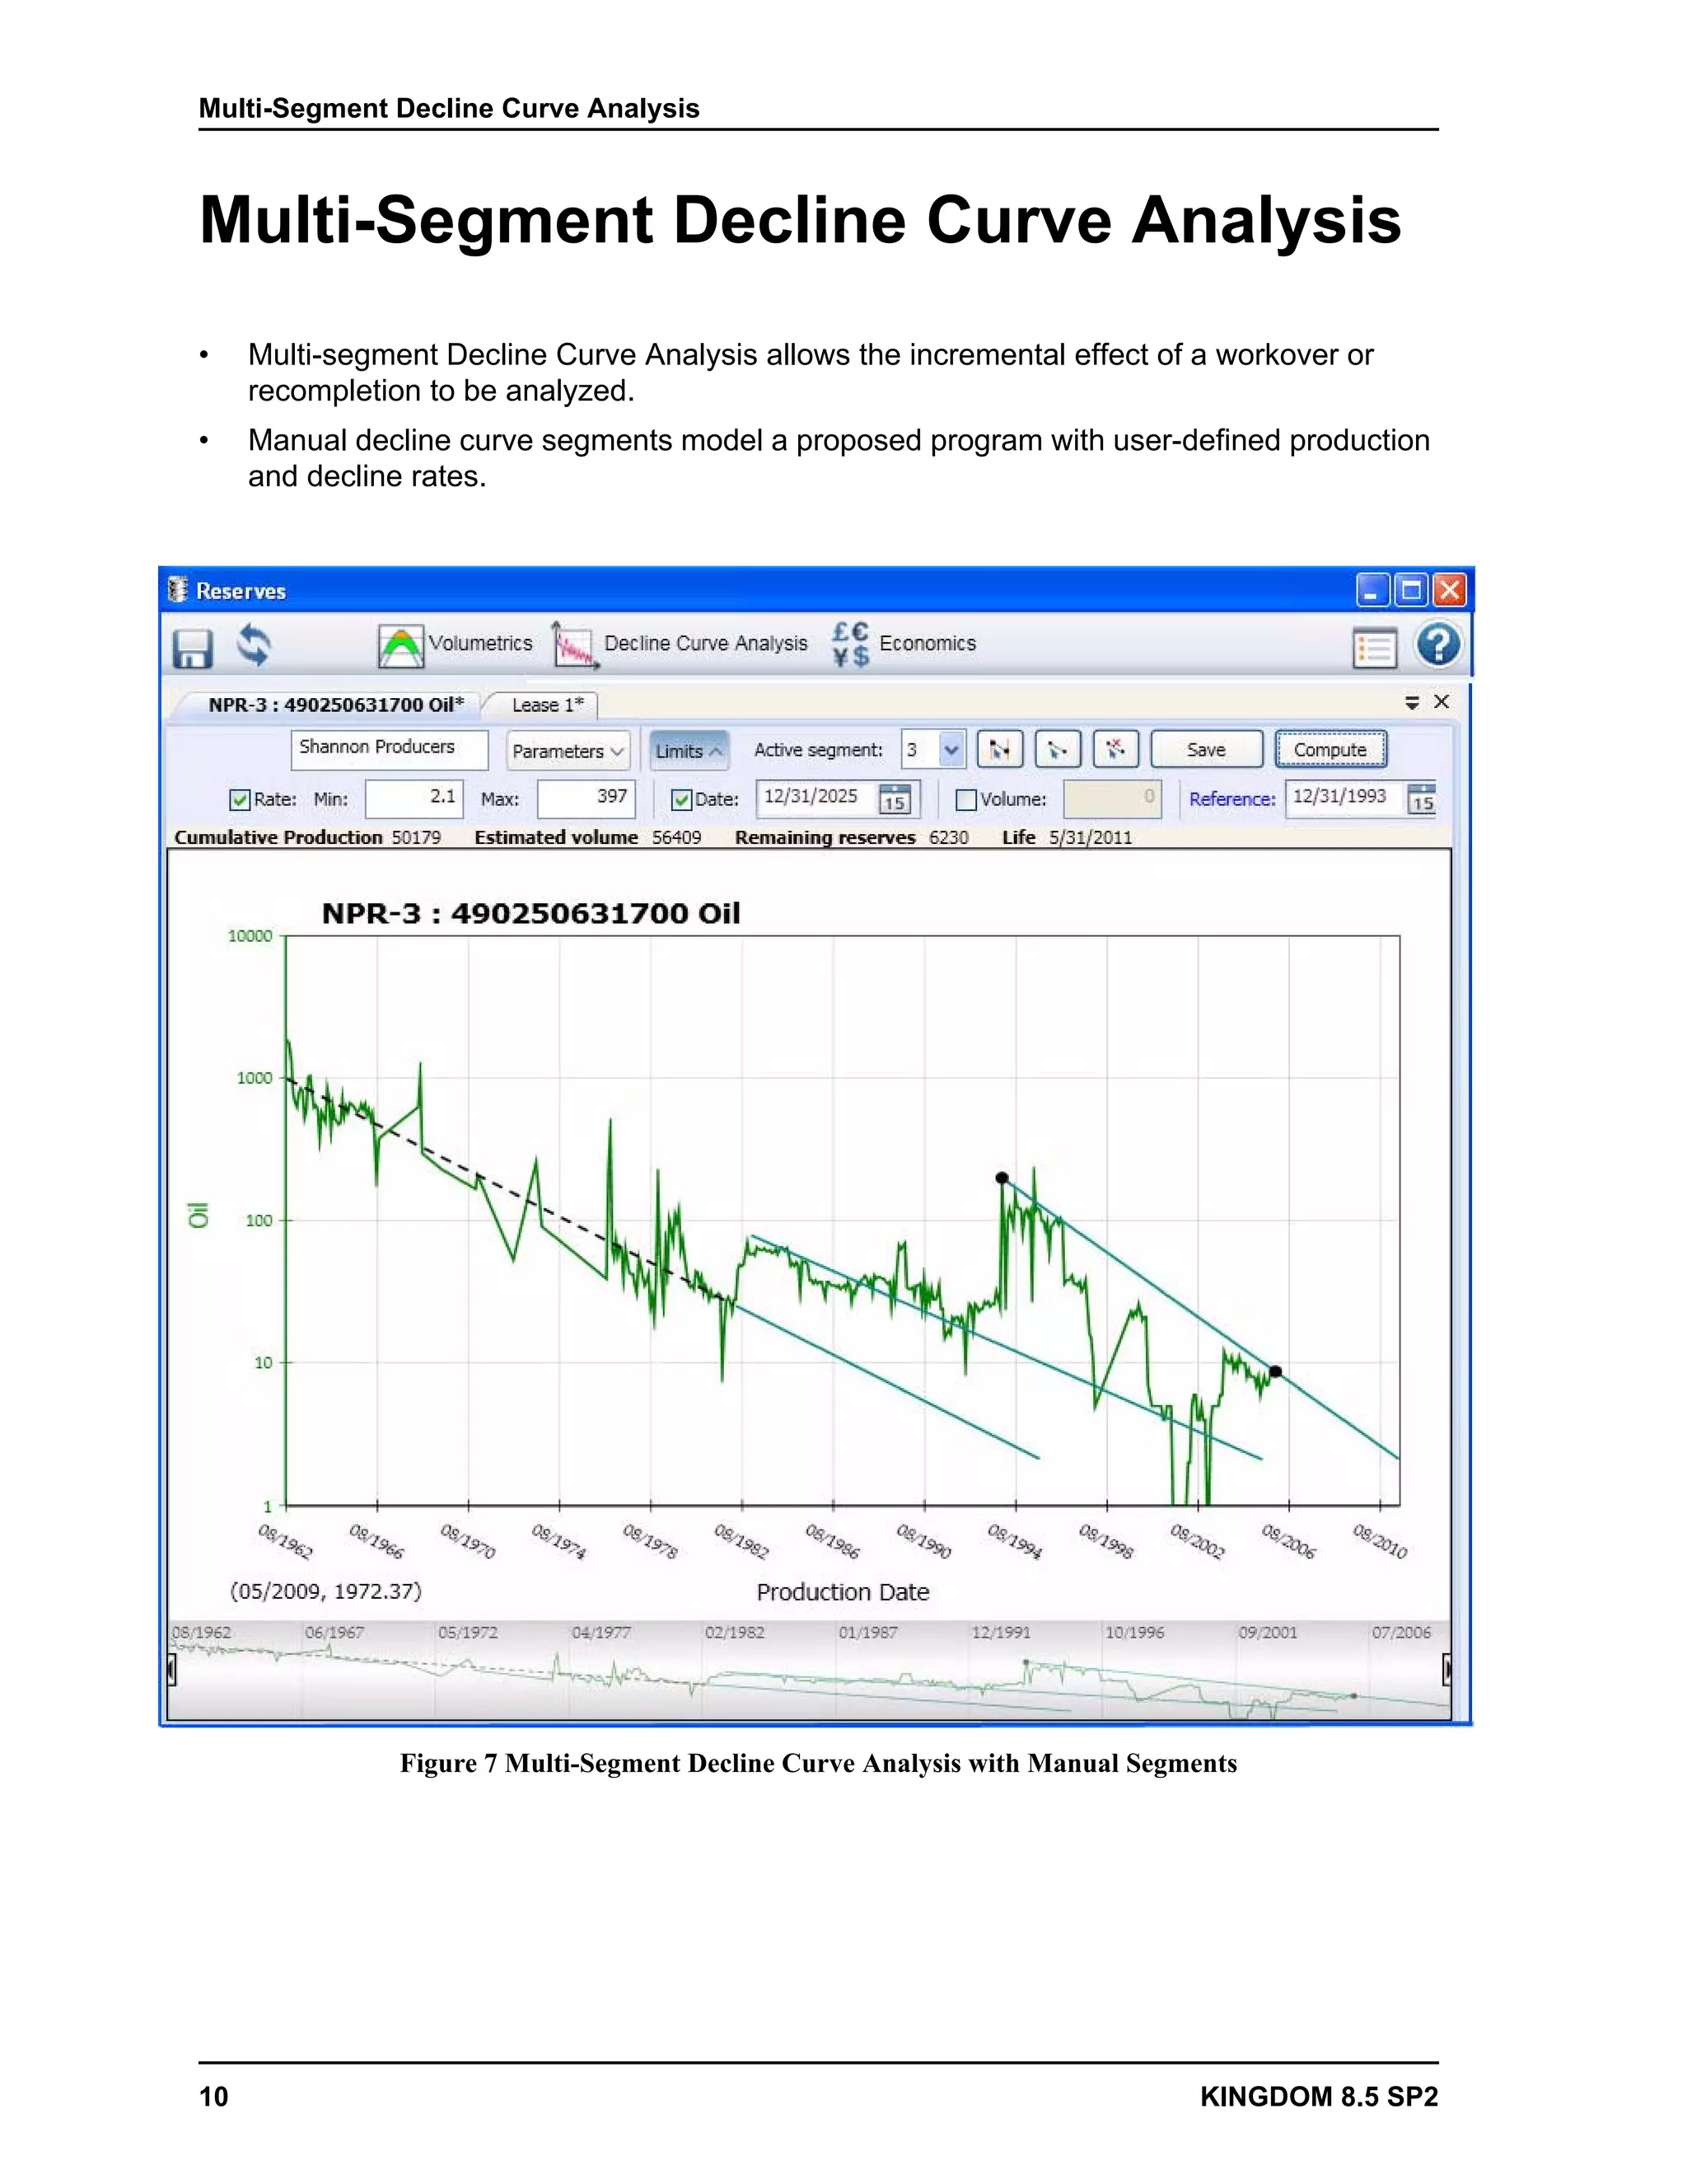Image resolution: width=1687 pixels, height=2184 pixels.
Task: Toggle the Date checkbox
Action: pos(681,800)
